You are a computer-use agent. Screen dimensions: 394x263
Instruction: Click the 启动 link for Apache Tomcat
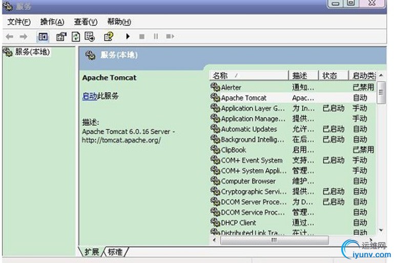pos(90,96)
